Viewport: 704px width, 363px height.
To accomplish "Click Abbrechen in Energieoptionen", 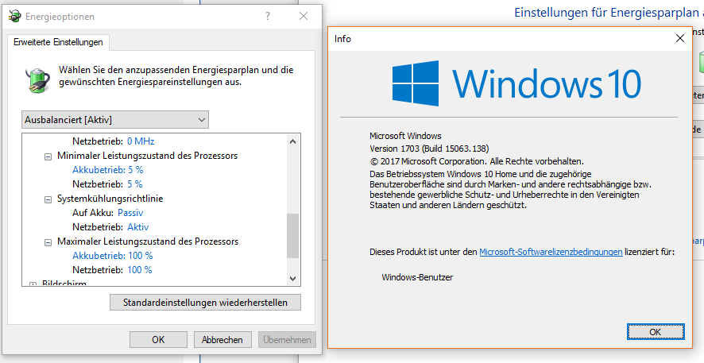I will (222, 340).
